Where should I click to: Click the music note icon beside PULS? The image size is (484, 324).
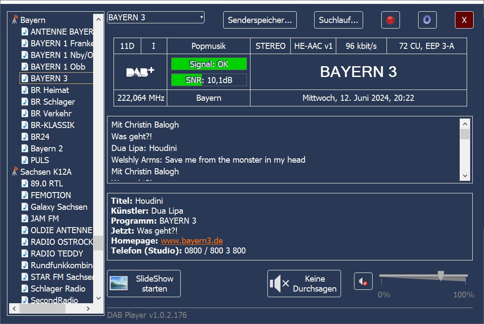[x=25, y=160]
